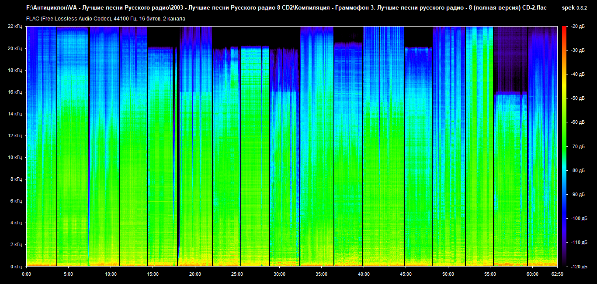Click the '14 кГц' frequency label
Screen dimensions: 597x284
tap(14, 114)
